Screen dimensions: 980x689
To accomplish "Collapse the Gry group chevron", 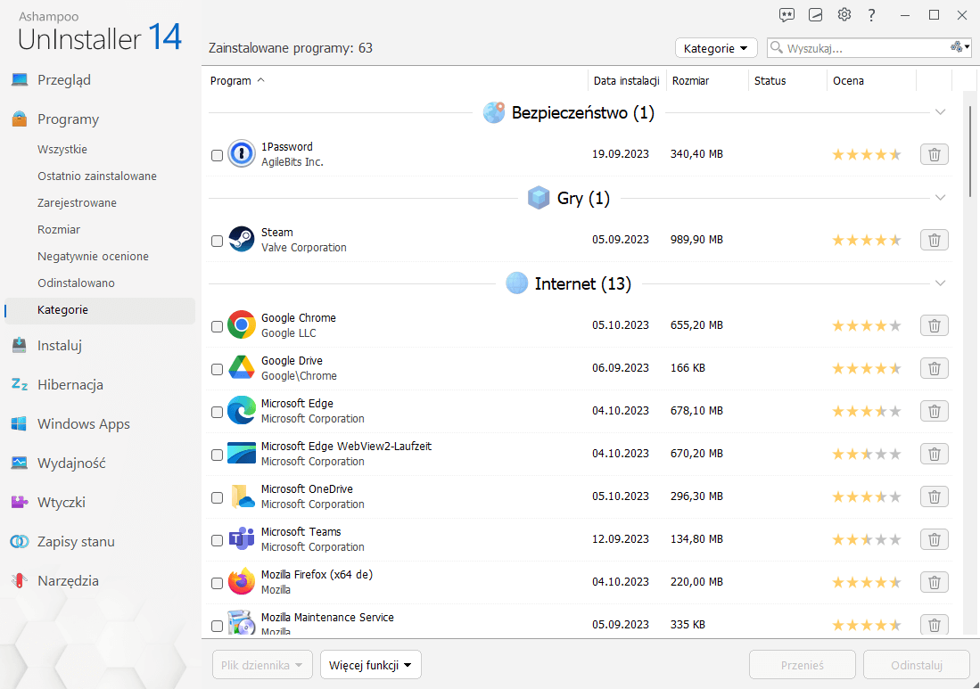I will pyautogui.click(x=941, y=198).
